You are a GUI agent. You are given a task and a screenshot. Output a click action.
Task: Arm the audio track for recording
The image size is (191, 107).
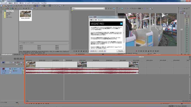(10, 69)
